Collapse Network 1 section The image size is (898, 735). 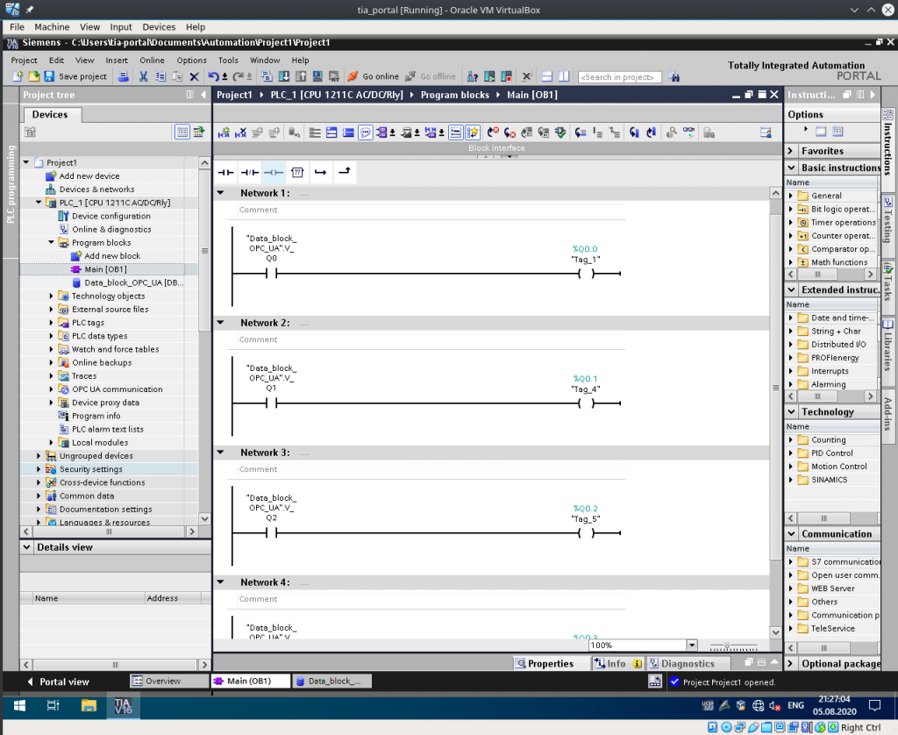pyautogui.click(x=220, y=193)
